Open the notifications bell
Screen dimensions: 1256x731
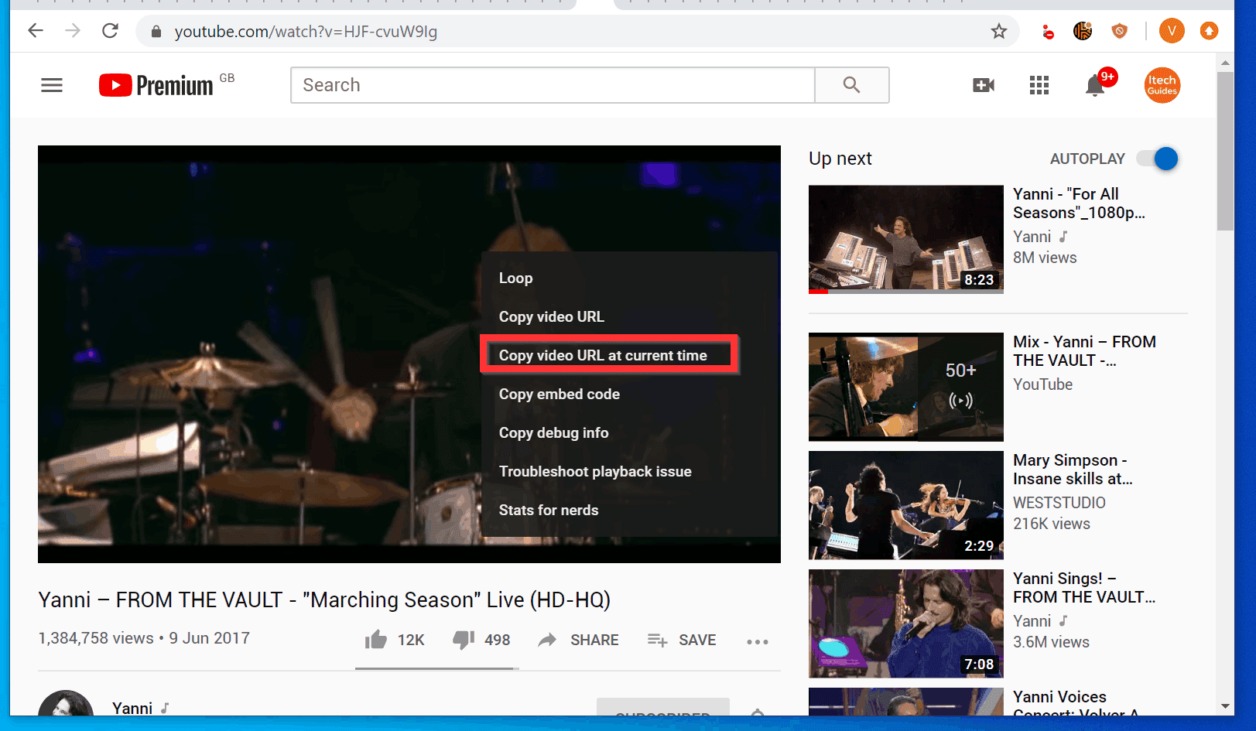point(1094,87)
